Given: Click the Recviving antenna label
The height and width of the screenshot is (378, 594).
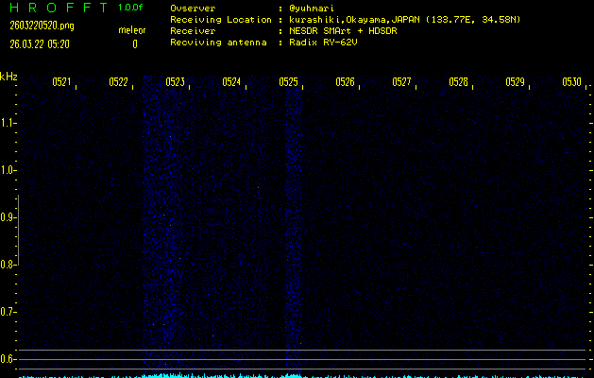Looking at the screenshot, I should pyautogui.click(x=218, y=43).
